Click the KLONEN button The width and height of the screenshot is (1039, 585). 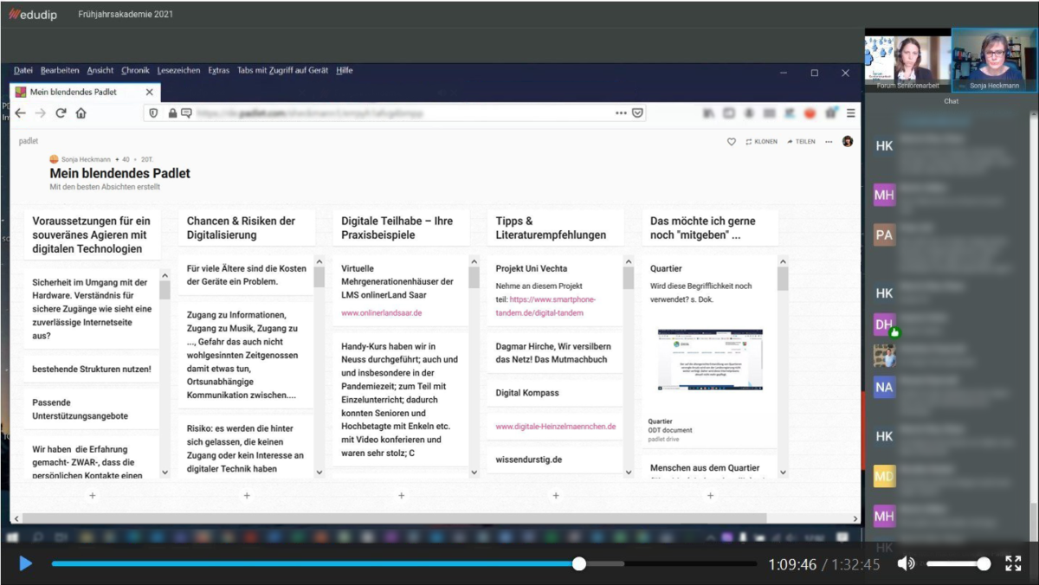click(761, 141)
